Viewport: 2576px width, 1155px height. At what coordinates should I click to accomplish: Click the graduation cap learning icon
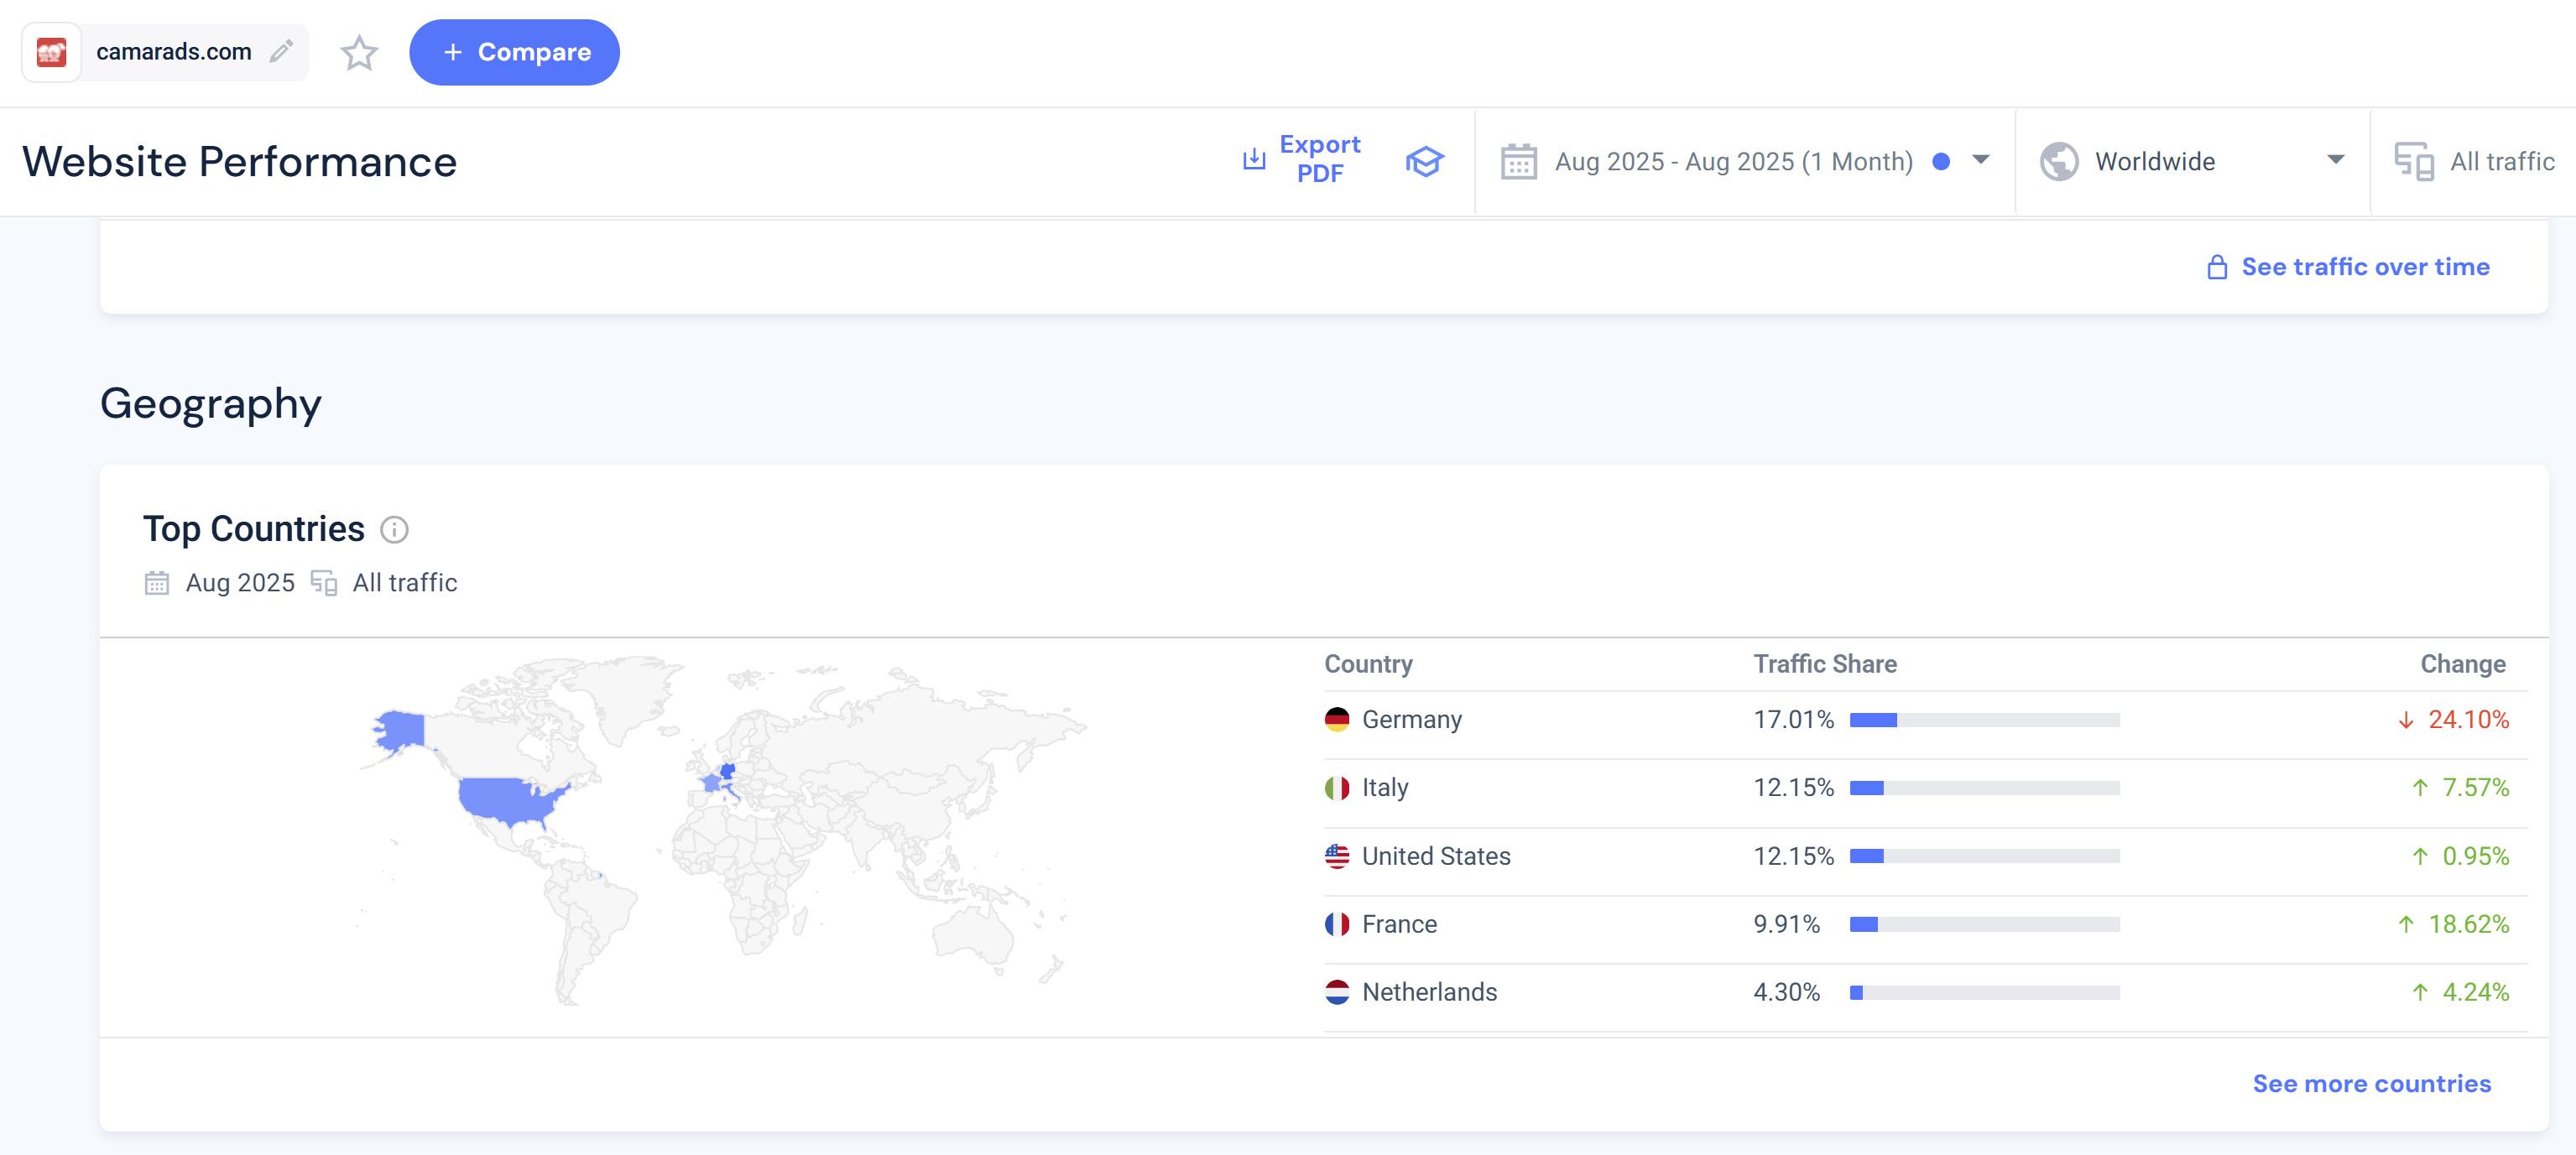click(1424, 161)
